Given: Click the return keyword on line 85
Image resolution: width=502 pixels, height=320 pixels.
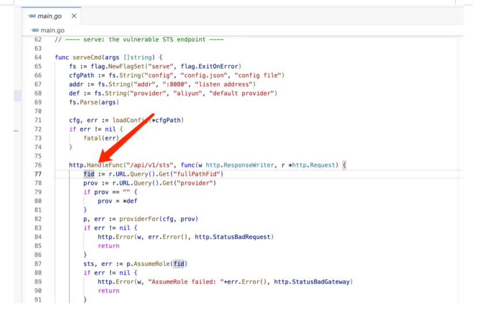Looking at the screenshot, I should coord(109,246).
